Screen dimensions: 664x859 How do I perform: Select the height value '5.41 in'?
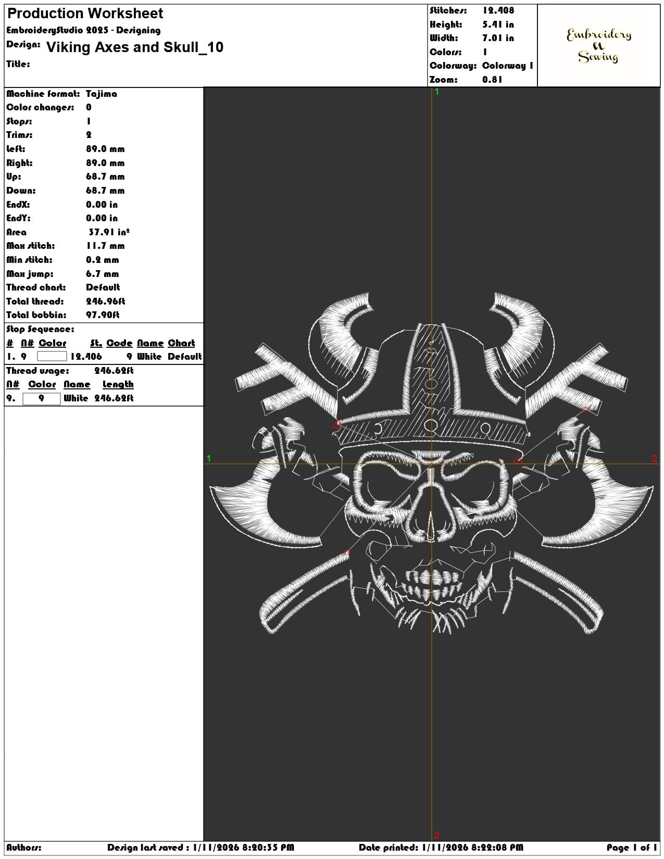tap(498, 24)
